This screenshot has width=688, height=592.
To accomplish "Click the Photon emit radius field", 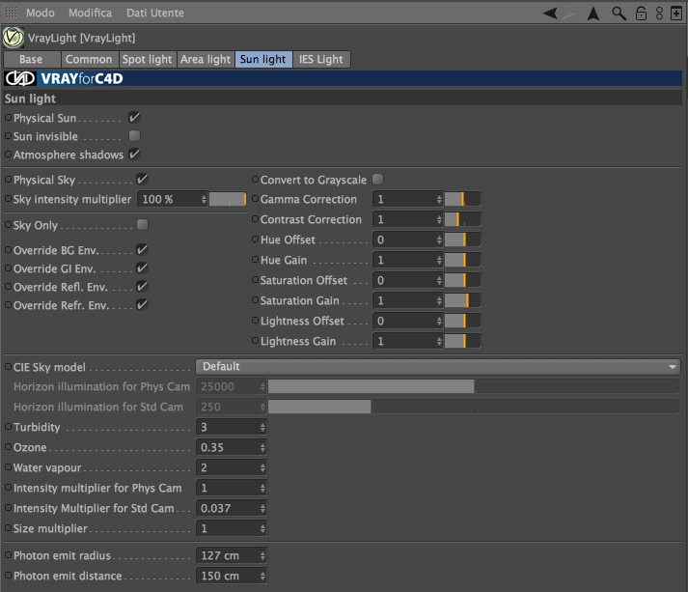I will tap(232, 555).
